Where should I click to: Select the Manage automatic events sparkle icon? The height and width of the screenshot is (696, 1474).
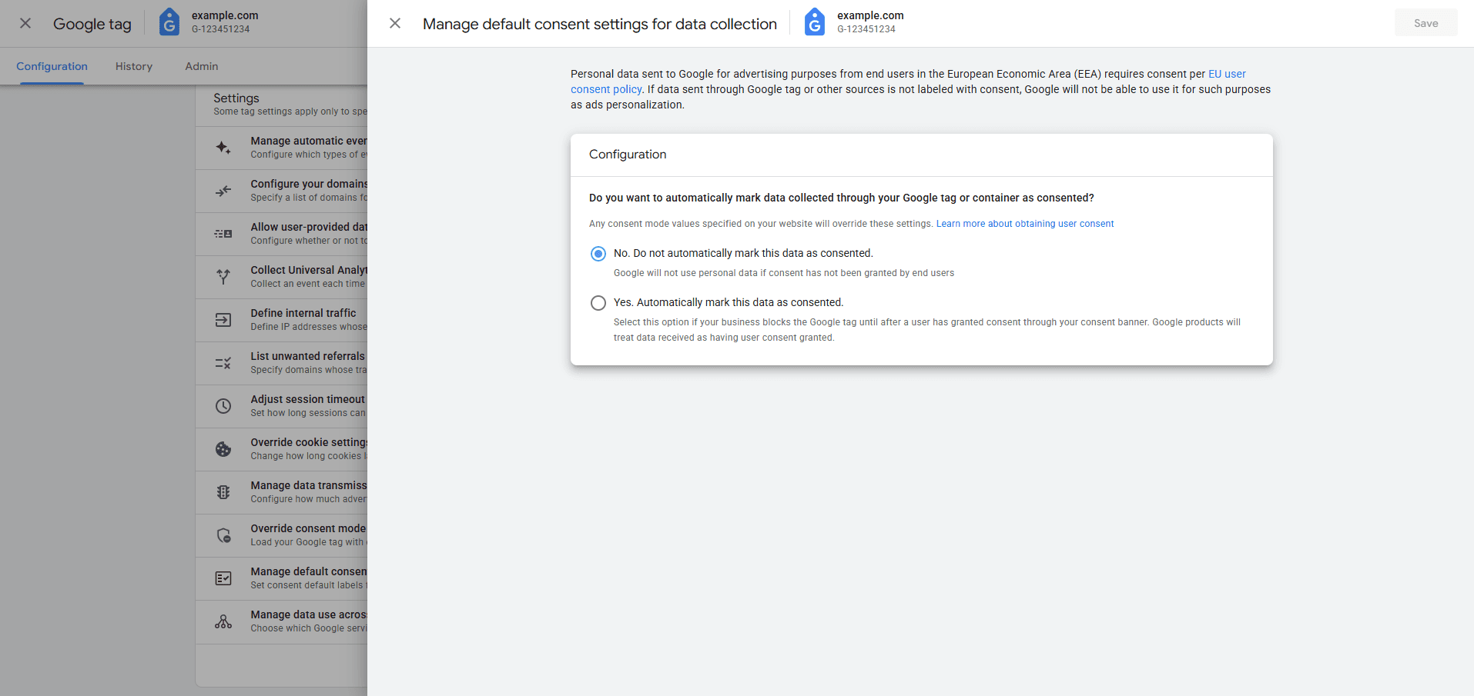(x=223, y=147)
